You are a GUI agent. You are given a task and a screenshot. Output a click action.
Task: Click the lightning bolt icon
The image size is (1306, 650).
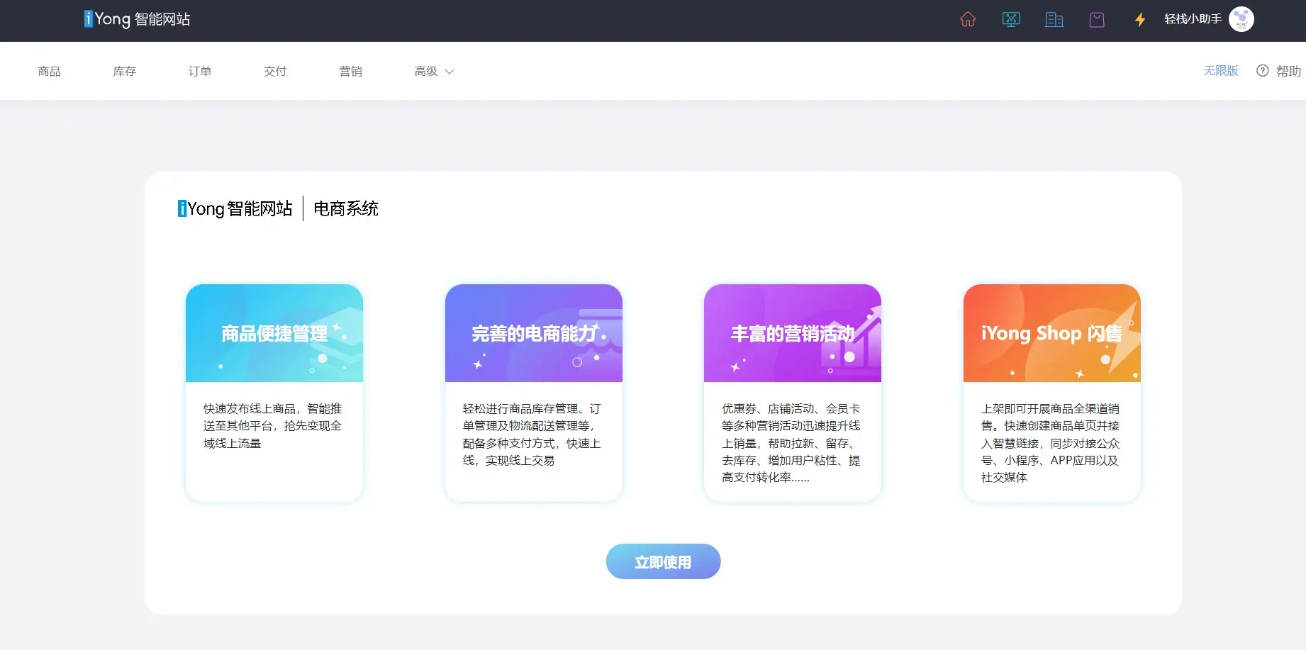click(x=1140, y=21)
